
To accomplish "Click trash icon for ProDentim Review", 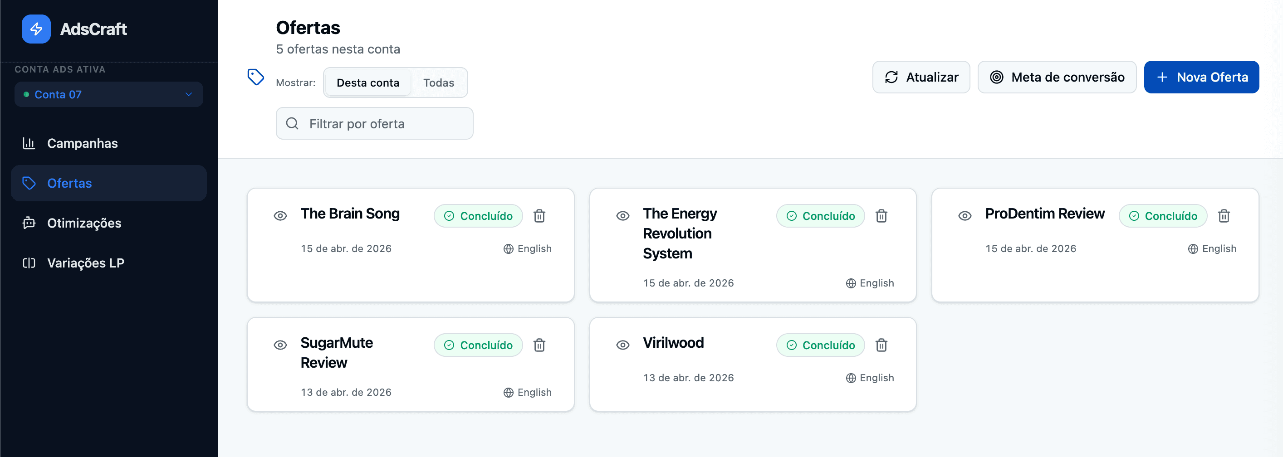I will (1223, 216).
